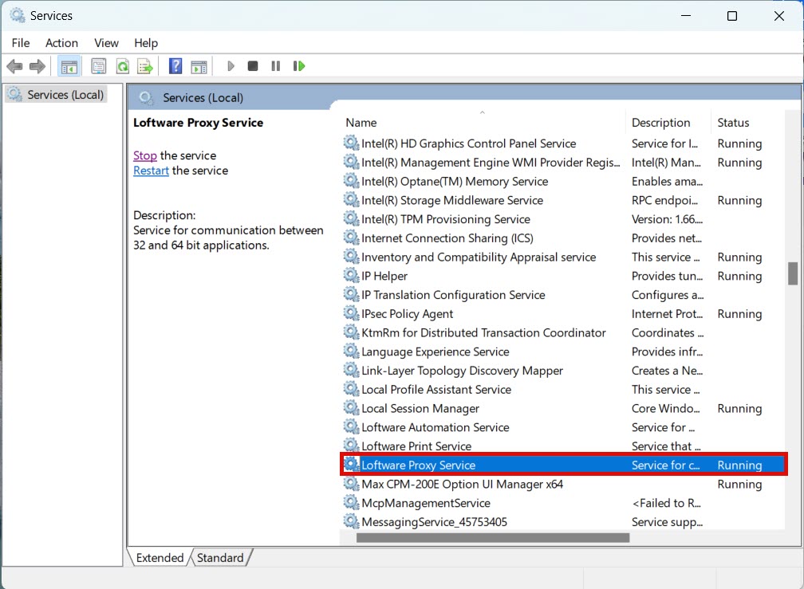Screen dimensions: 804x589
Task: Sort by the Name column header
Action: click(x=361, y=123)
